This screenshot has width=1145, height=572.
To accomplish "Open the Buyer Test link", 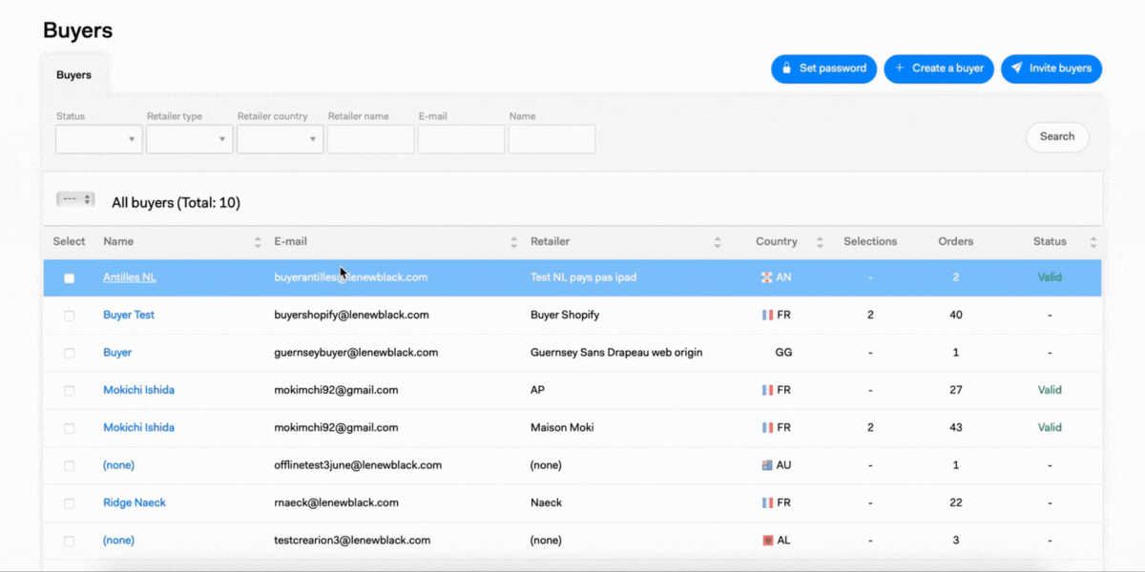I will [129, 315].
